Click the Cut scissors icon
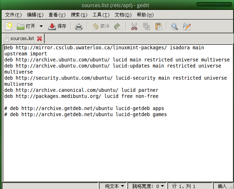 coord(134,26)
